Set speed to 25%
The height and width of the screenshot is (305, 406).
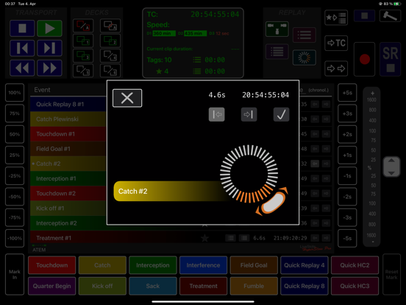coord(15,155)
